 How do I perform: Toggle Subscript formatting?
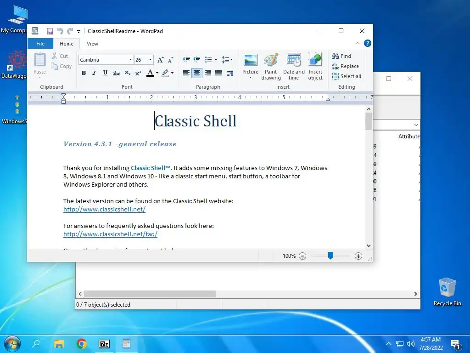point(128,73)
